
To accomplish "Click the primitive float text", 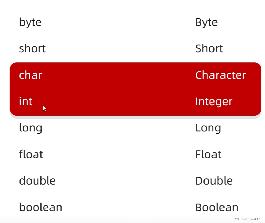I will point(31,154).
